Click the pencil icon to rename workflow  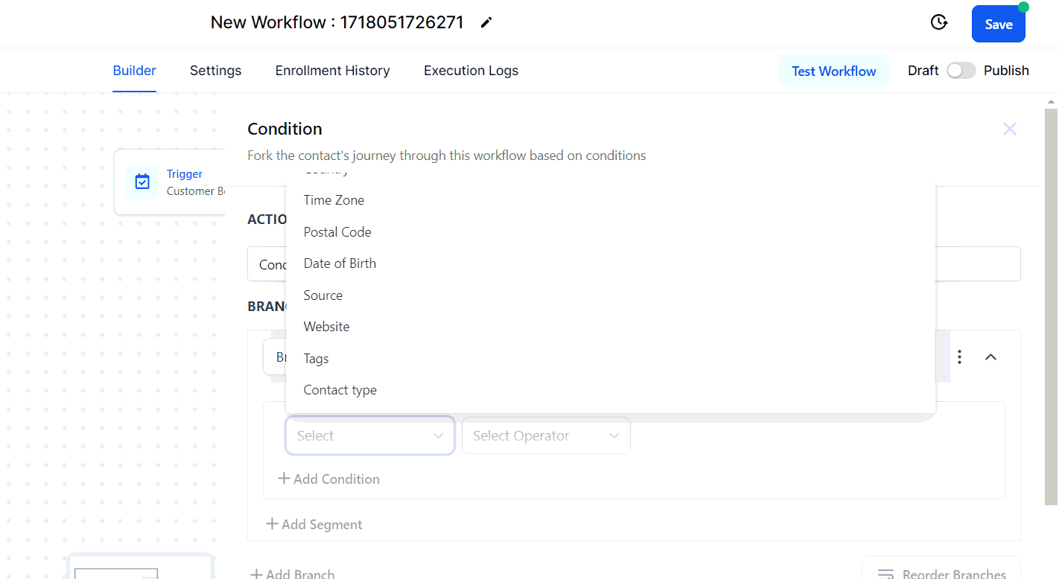coord(486,22)
